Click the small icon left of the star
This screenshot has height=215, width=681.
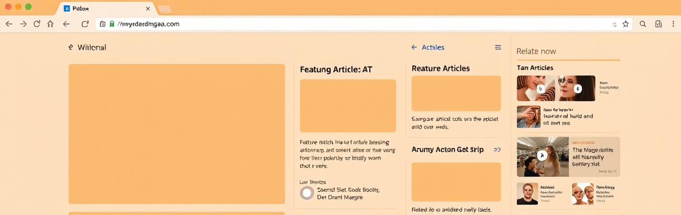(x=614, y=25)
